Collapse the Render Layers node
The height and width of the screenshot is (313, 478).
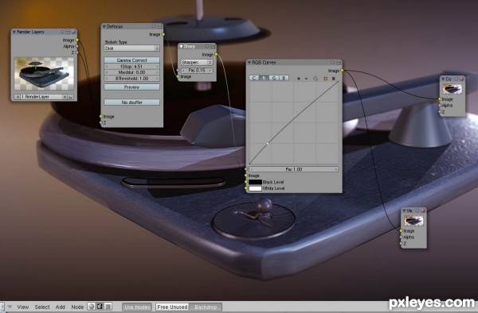point(14,32)
